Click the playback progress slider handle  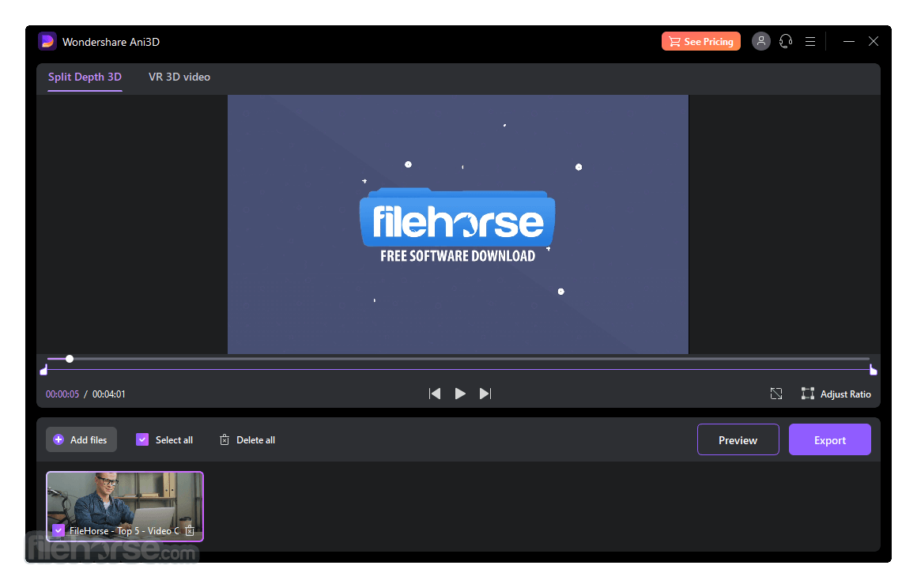[x=70, y=359]
